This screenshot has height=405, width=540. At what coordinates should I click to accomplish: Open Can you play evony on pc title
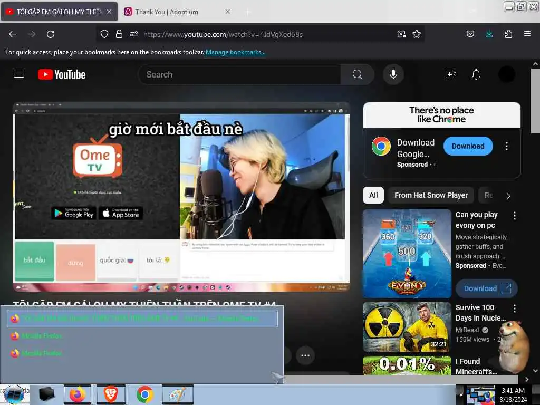[476, 220]
